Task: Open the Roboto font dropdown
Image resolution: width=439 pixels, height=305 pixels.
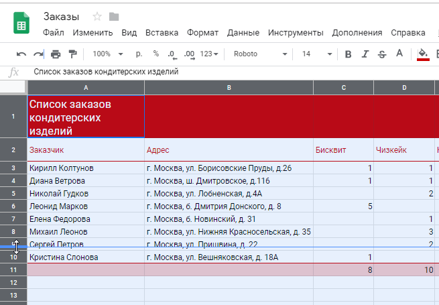Action: 260,54
